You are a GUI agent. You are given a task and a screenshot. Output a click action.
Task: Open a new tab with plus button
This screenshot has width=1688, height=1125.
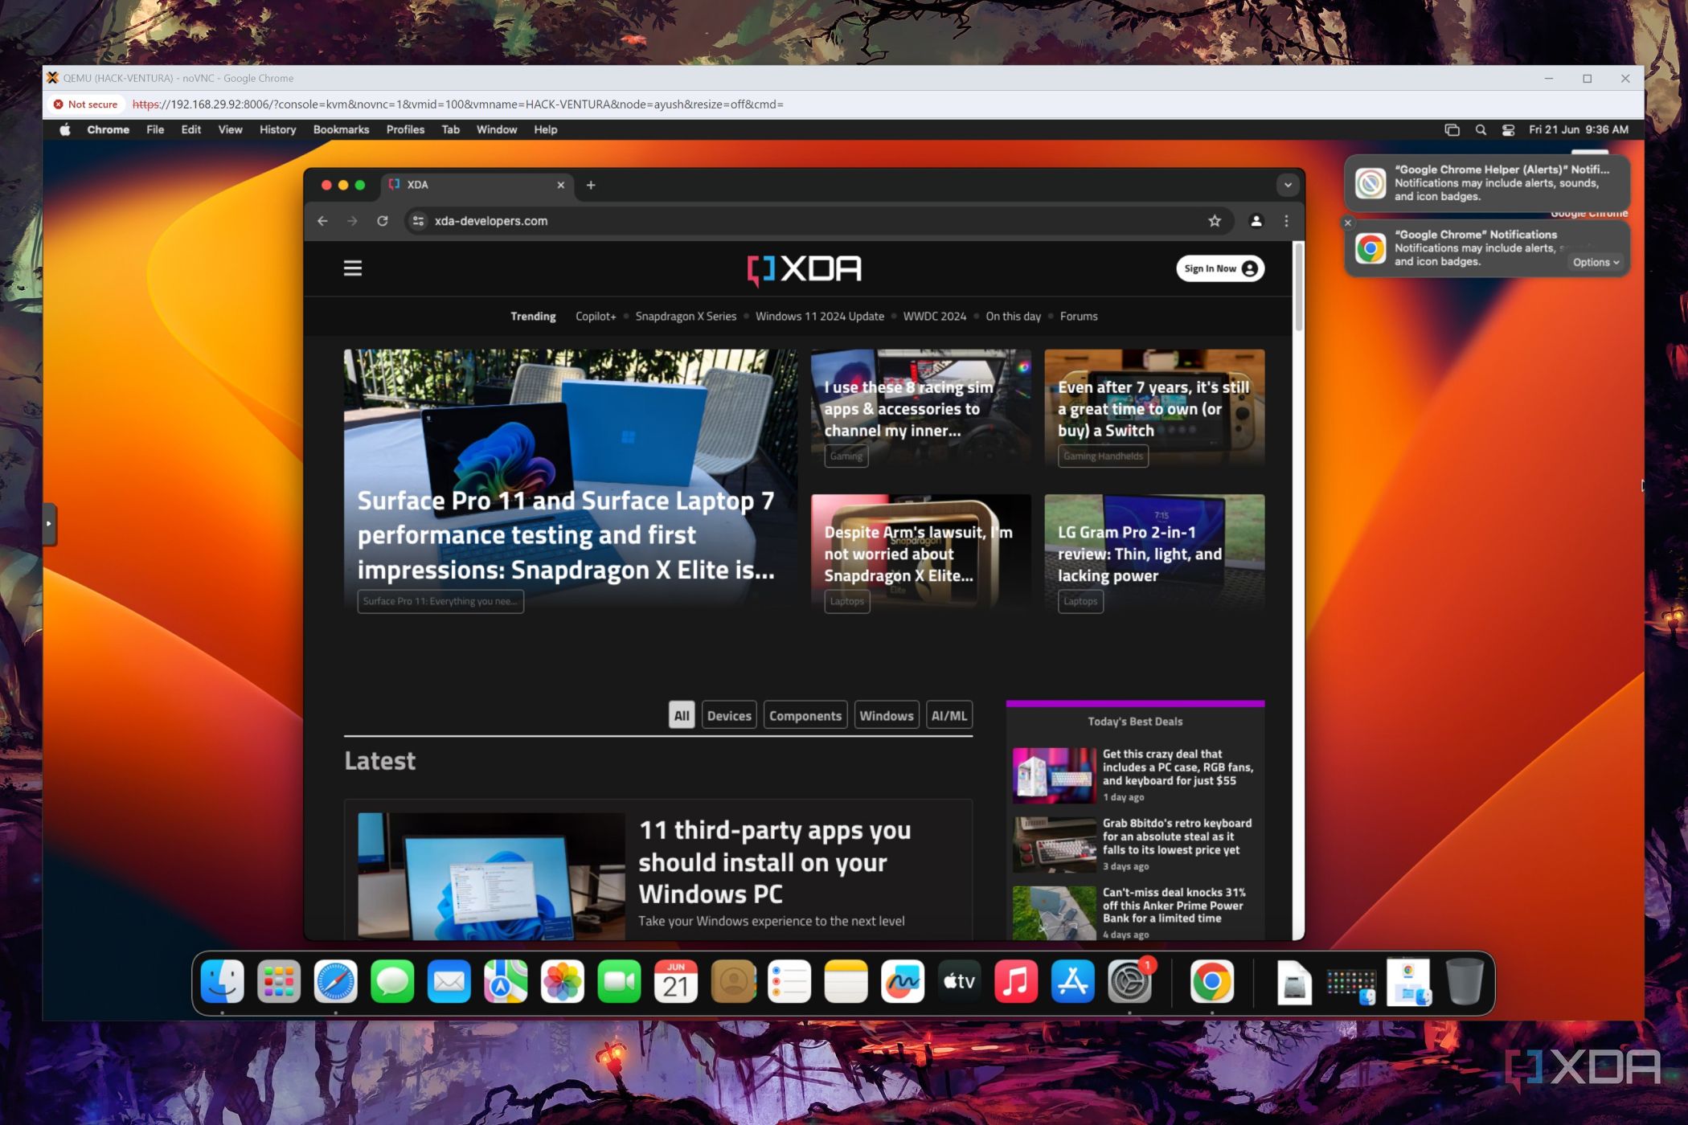[x=591, y=185]
